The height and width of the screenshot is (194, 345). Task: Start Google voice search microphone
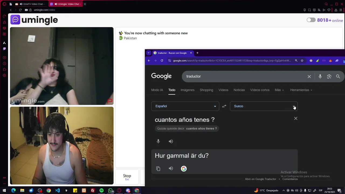(320, 77)
